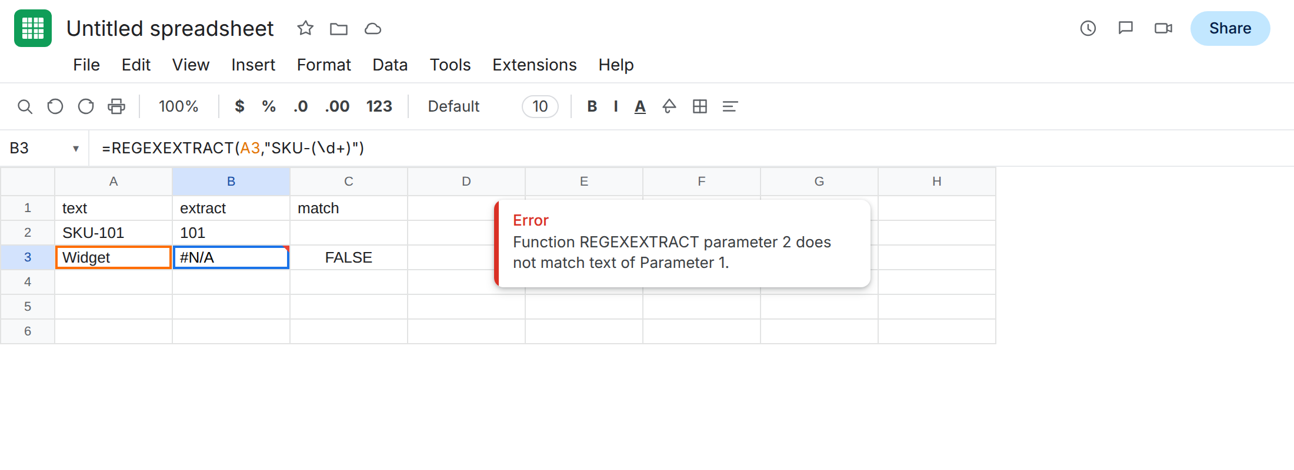This screenshot has width=1294, height=470.
Task: Open version history clock icon
Action: tap(1088, 28)
